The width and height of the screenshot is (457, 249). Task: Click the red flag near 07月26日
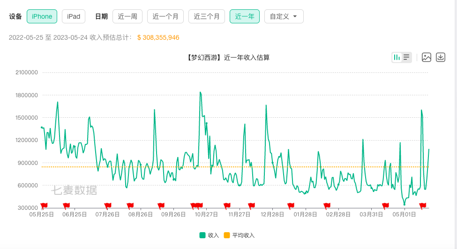point(108,205)
